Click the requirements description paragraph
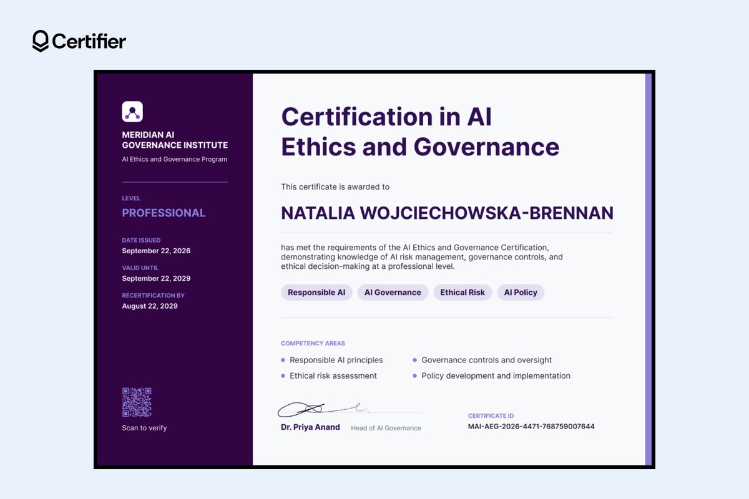 pos(422,257)
